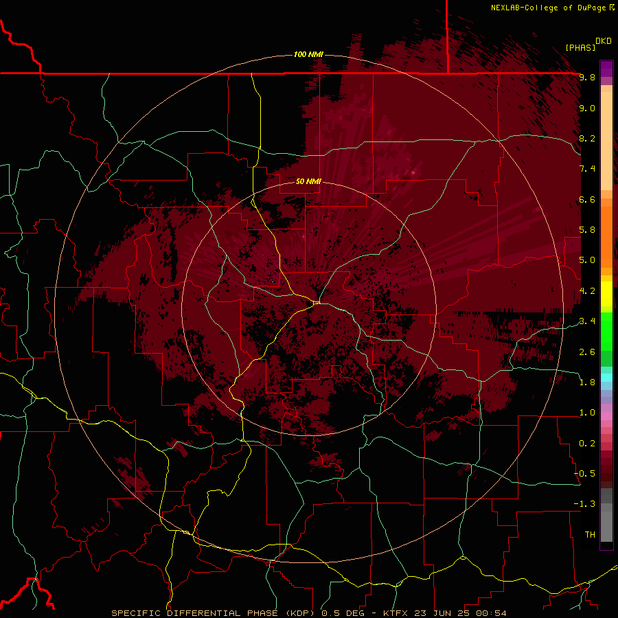This screenshot has width=618, height=618.
Task: Click the 1.8 legend value
Action: coord(587,382)
